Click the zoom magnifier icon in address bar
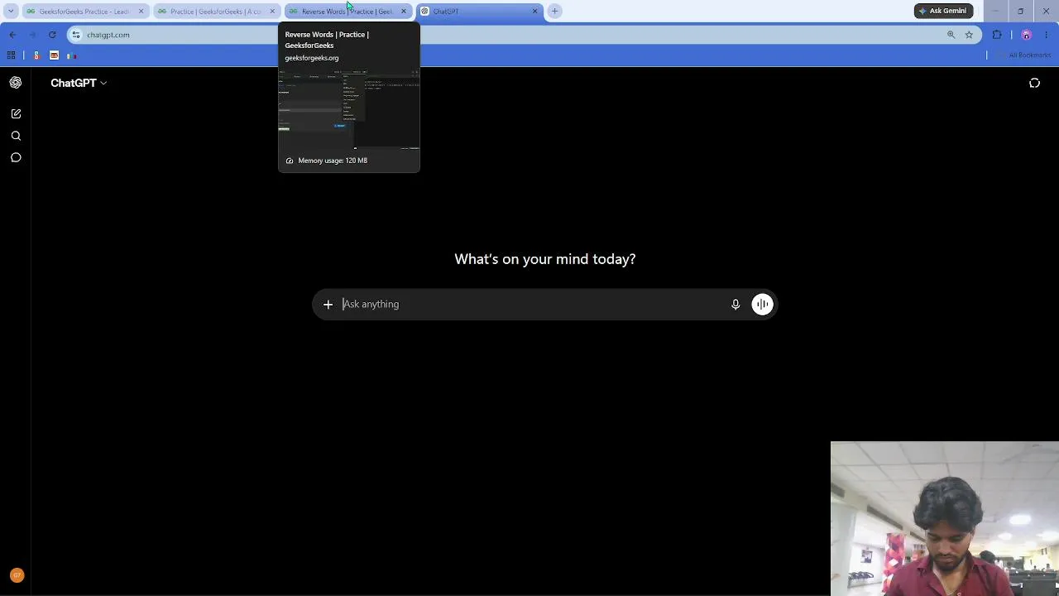The image size is (1059, 596). (951, 35)
